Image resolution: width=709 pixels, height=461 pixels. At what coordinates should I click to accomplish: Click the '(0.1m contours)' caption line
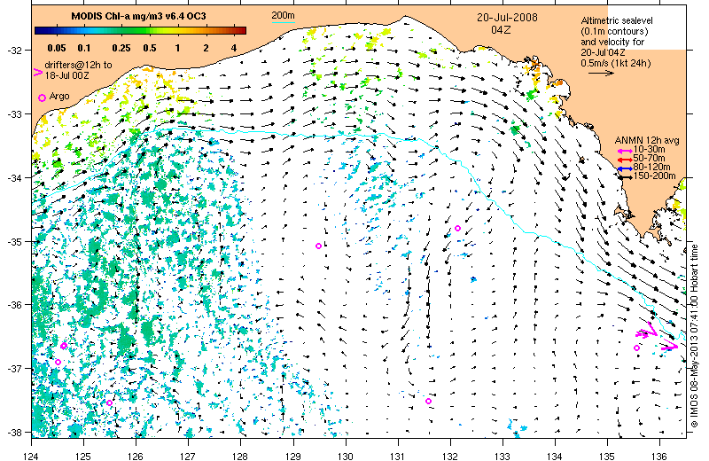click(x=614, y=31)
